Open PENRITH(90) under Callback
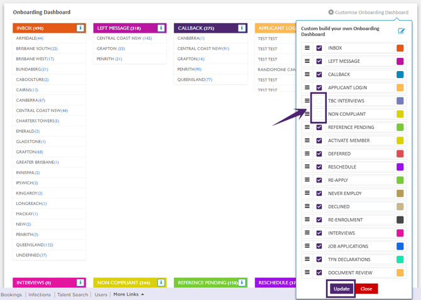This screenshot has height=300, width=421. (x=189, y=69)
